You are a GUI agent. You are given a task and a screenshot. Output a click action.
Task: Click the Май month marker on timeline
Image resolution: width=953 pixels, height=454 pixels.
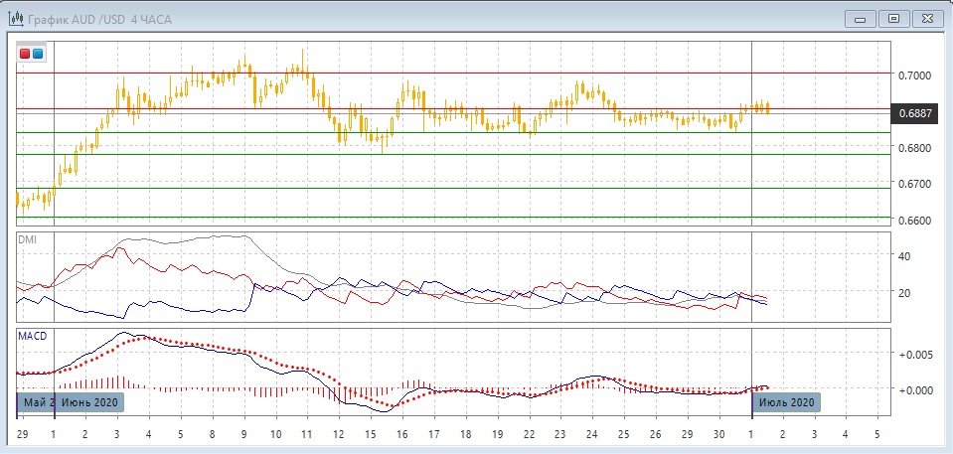[36, 402]
